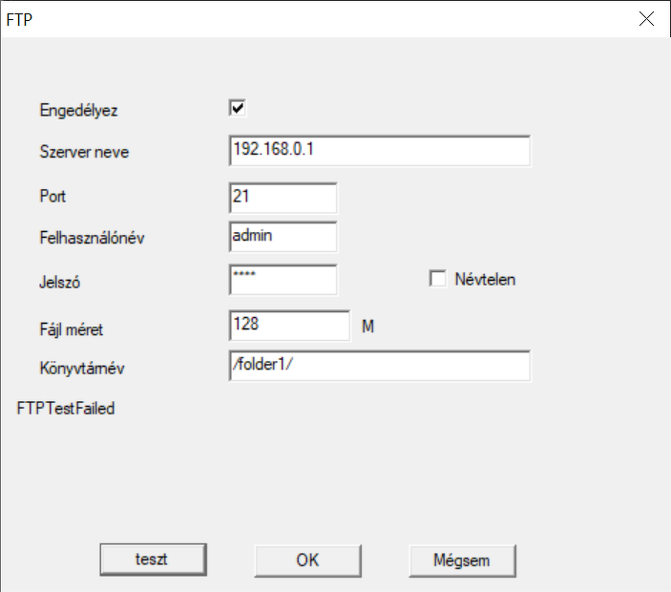Click into the Jelszó password field
The height and width of the screenshot is (592, 671).
pos(283,279)
